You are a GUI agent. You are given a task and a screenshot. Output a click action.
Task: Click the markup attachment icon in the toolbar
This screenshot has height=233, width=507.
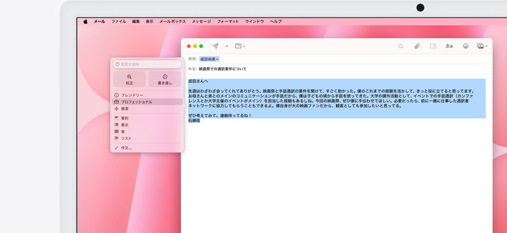pyautogui.click(x=433, y=46)
